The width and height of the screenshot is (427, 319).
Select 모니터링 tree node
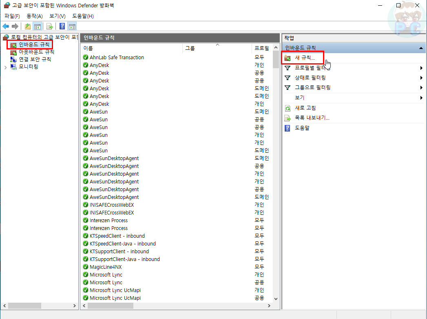click(28, 67)
